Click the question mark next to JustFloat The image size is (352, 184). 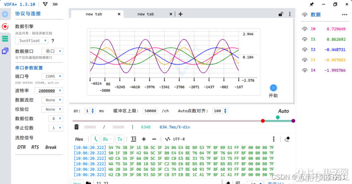point(53,41)
